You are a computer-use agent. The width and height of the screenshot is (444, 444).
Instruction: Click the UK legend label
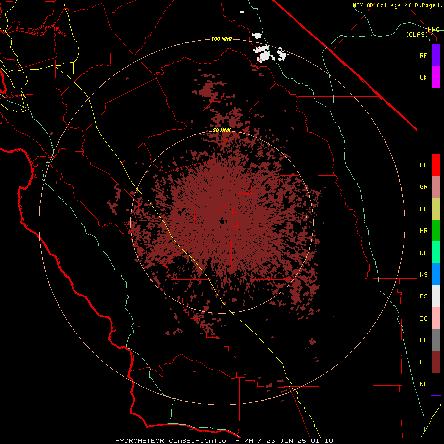423,77
